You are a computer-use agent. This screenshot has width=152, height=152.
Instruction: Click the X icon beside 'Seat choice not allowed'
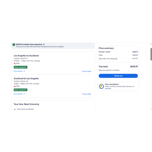point(15,109)
